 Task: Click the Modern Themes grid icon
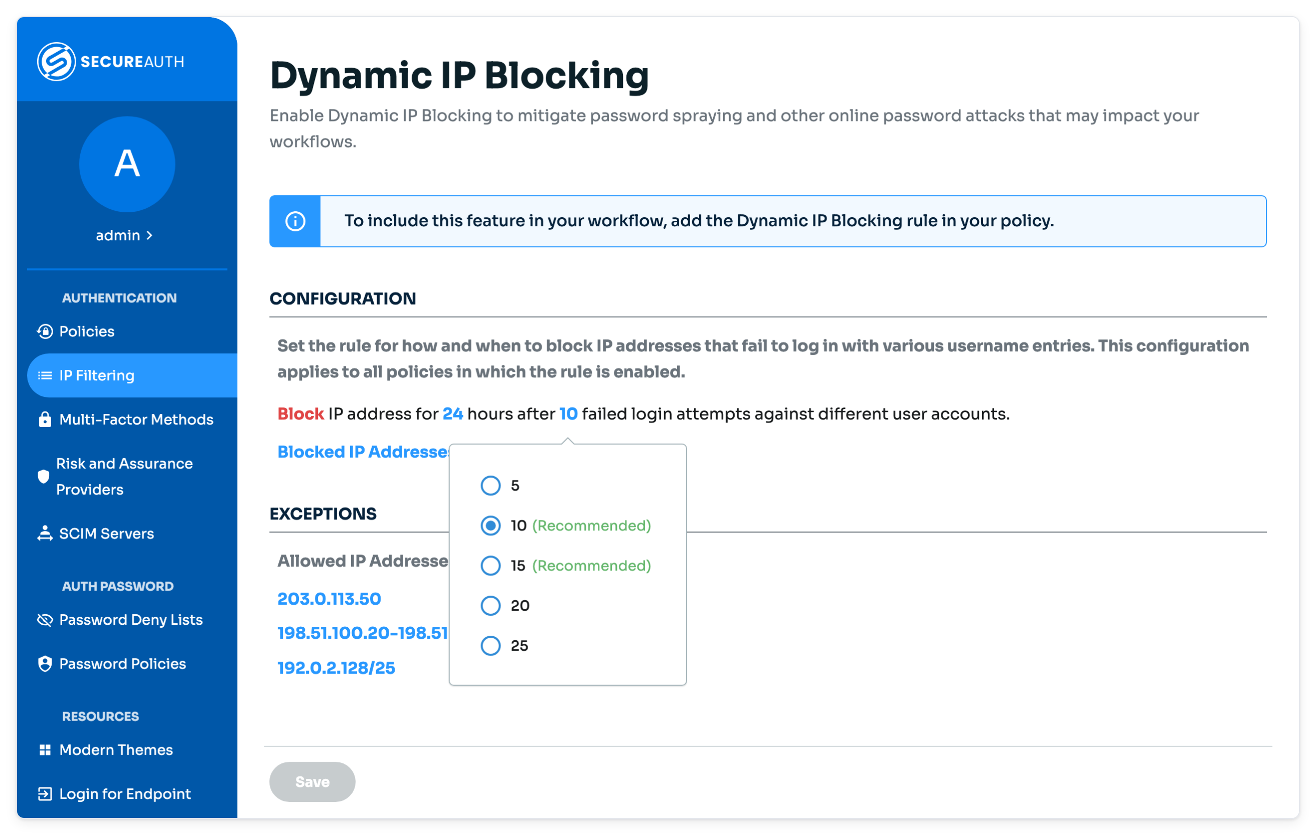[x=45, y=750]
